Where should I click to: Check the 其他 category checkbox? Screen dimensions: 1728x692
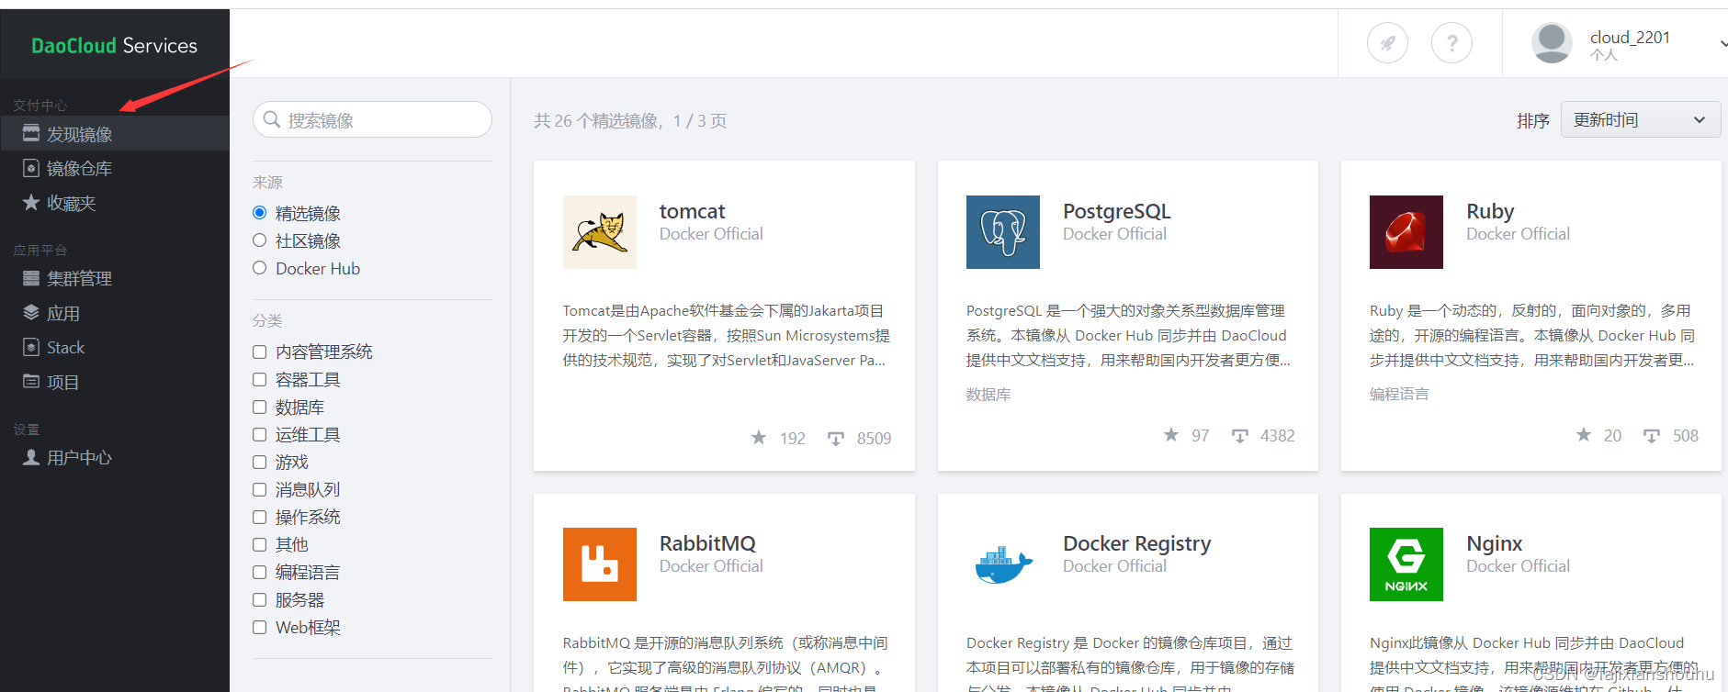click(x=260, y=544)
